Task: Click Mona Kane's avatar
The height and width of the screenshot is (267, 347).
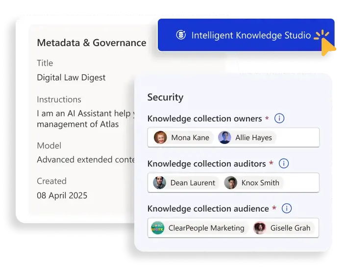Action: pos(160,137)
